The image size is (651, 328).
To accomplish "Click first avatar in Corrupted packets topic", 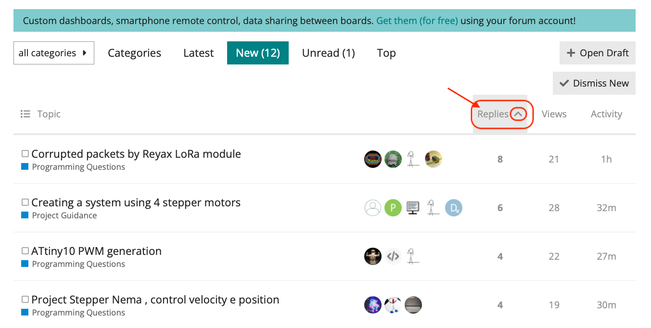I will click(x=373, y=159).
